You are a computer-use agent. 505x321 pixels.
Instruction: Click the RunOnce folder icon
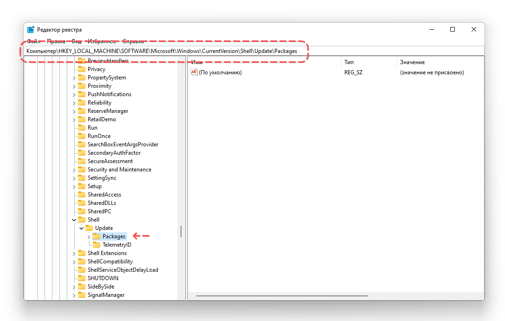(x=82, y=136)
